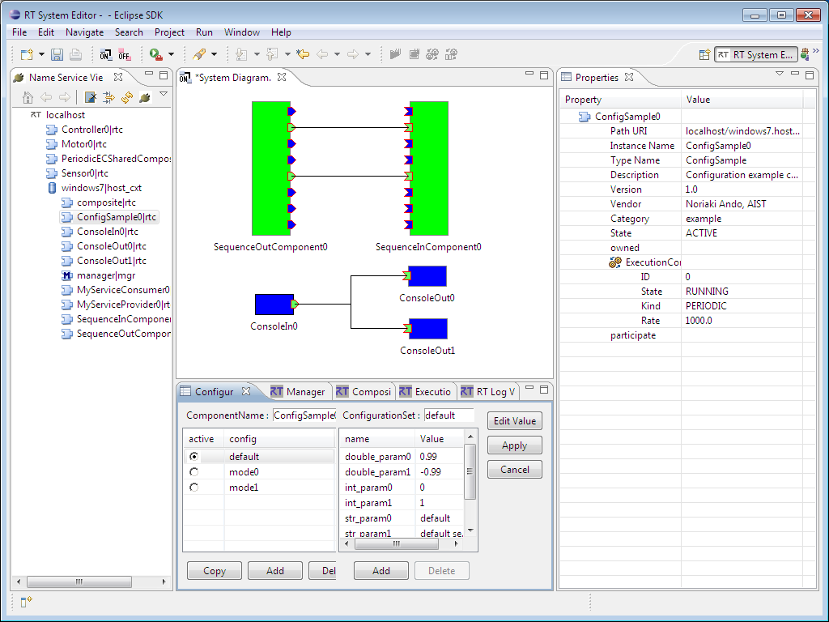The width and height of the screenshot is (829, 622).
Task: Activate the mode1 configuration radio button
Action: 194,487
